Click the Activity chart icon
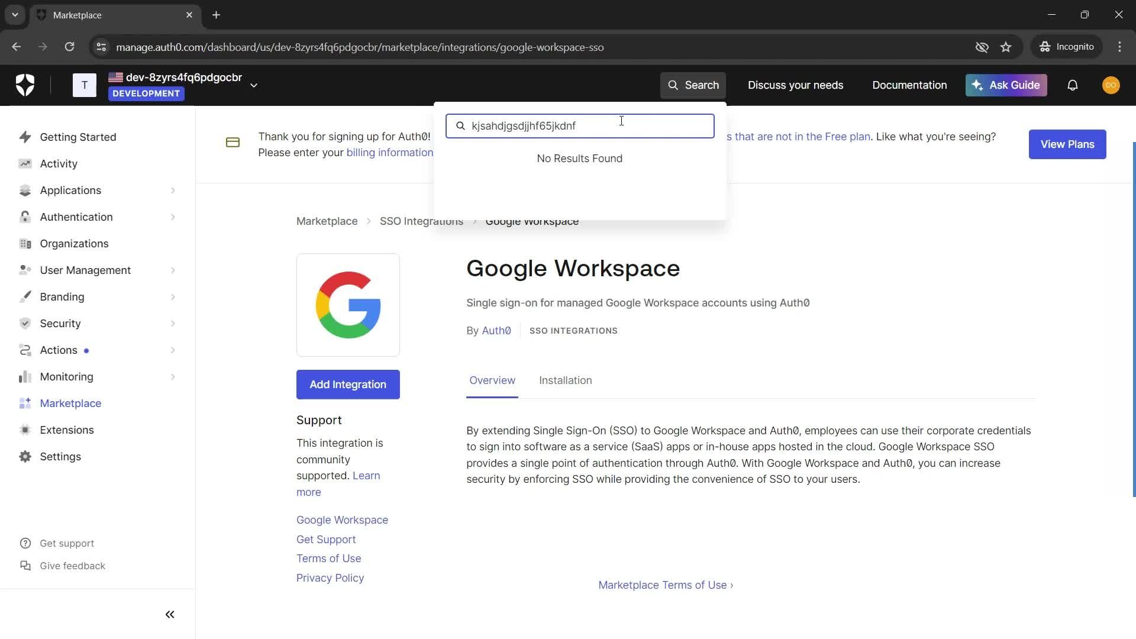1136x639 pixels. (x=25, y=164)
